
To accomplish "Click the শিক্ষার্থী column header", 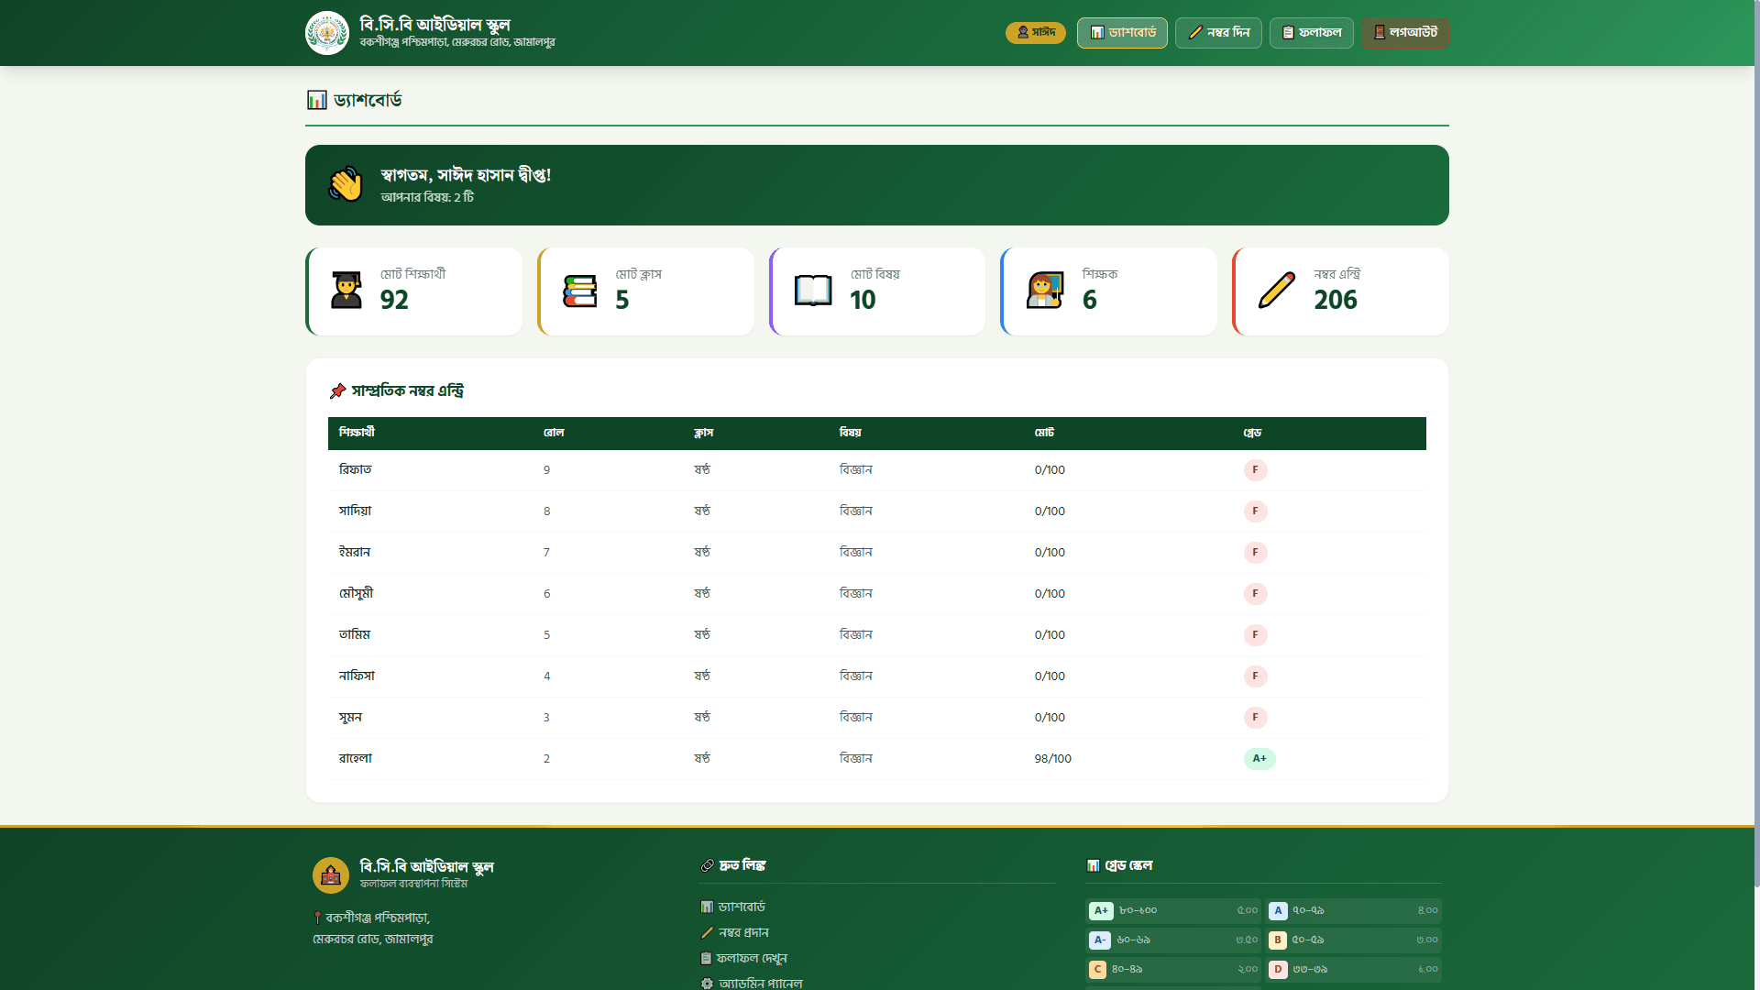I will 357,433.
